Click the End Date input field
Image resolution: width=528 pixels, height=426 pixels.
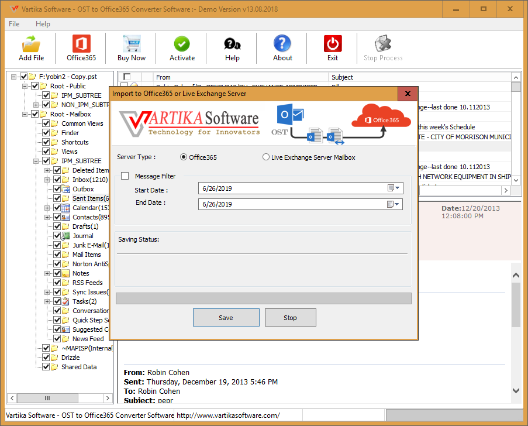301,204
